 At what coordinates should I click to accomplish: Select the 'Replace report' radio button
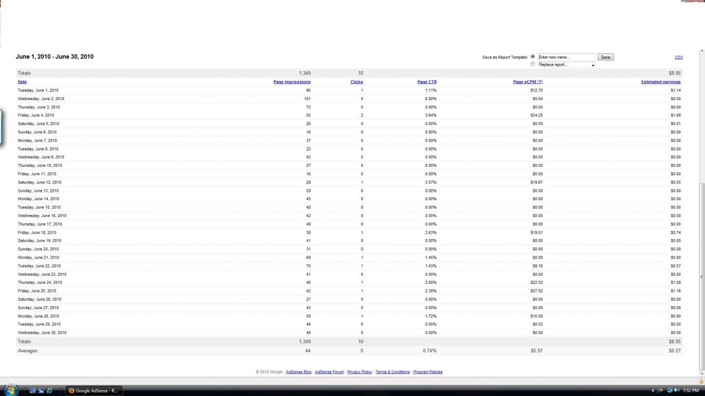533,64
